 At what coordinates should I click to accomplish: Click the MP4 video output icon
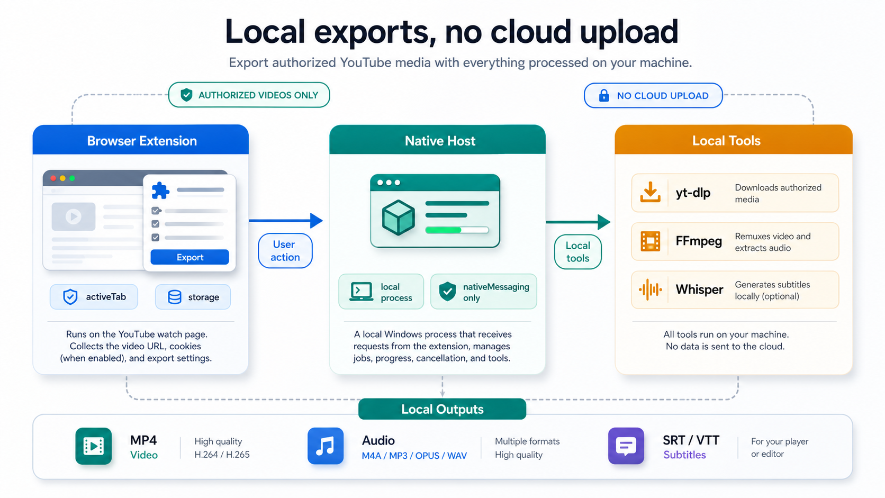pyautogui.click(x=94, y=446)
